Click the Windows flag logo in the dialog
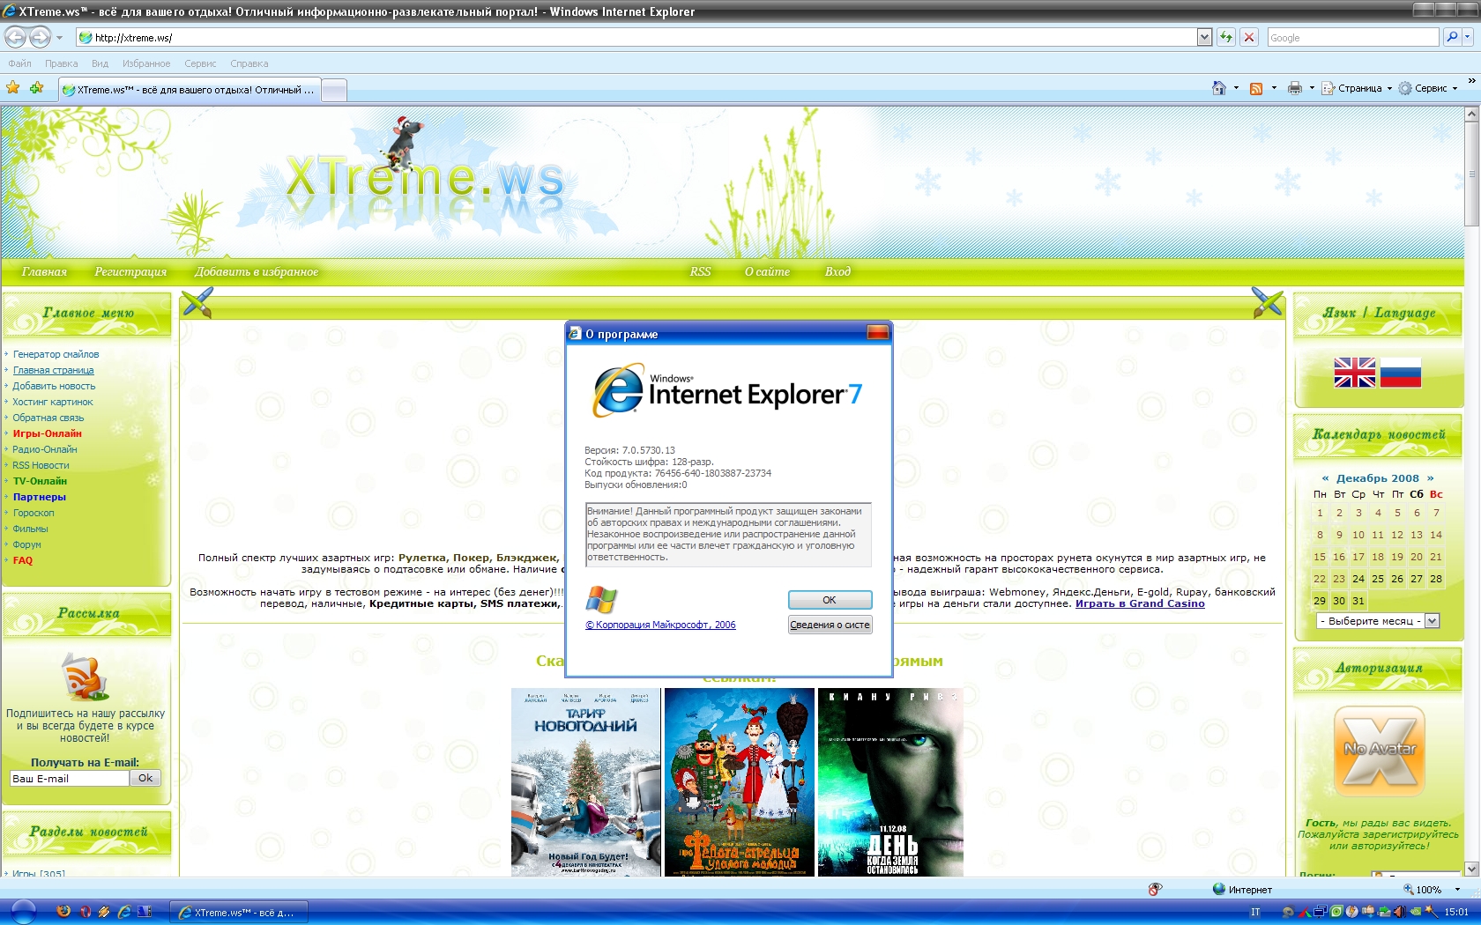 [601, 600]
